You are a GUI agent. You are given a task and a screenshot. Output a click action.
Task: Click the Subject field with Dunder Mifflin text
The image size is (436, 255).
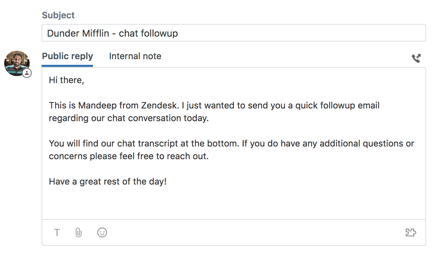pyautogui.click(x=233, y=33)
